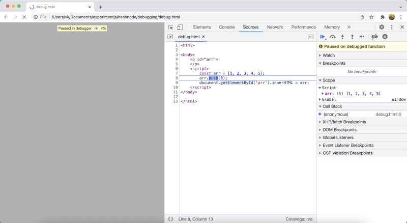The image size is (407, 223).
Task: Expand DOM Breakpoints section
Action: click(x=362, y=130)
